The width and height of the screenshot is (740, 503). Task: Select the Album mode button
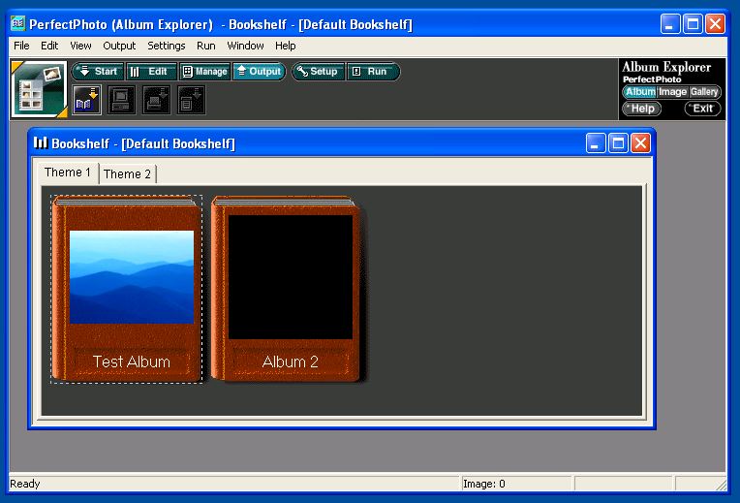click(x=639, y=92)
